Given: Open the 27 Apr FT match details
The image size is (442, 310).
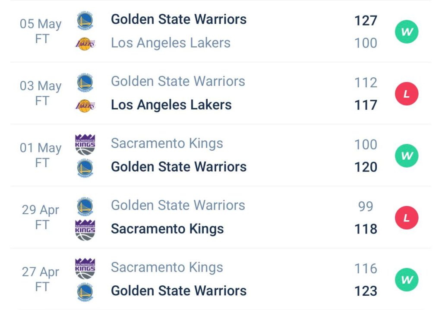Looking at the screenshot, I should pyautogui.click(x=41, y=279).
